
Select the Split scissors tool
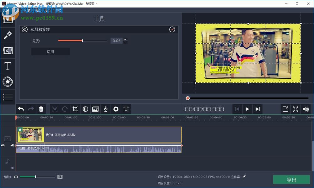(x=54, y=109)
